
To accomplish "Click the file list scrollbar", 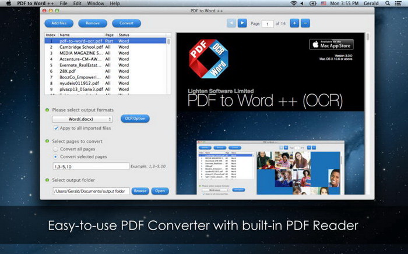I will pos(168,41).
